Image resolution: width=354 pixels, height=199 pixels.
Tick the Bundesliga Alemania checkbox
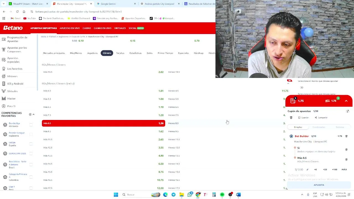(31, 125)
